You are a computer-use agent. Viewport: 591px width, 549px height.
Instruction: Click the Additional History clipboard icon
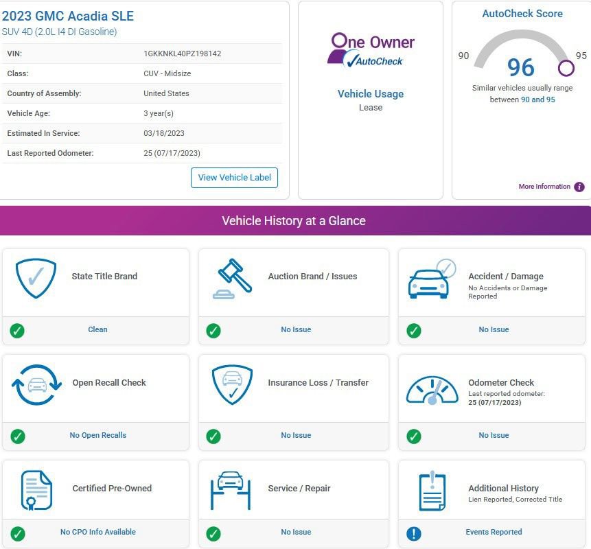[432, 491]
